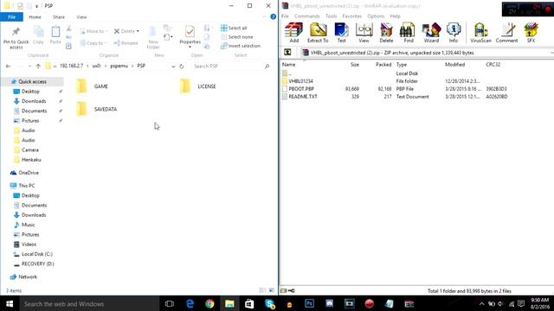Open Windows Store from taskbar
This screenshot has width=554, height=311.
coord(249,303)
